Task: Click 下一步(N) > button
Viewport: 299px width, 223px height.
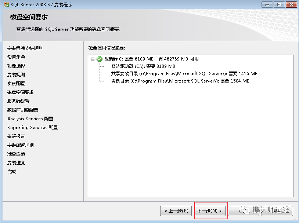Action: tap(210, 211)
